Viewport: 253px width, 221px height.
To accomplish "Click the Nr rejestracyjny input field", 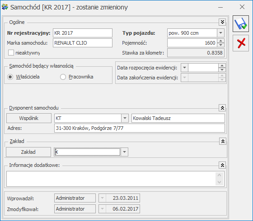I will (x=83, y=33).
